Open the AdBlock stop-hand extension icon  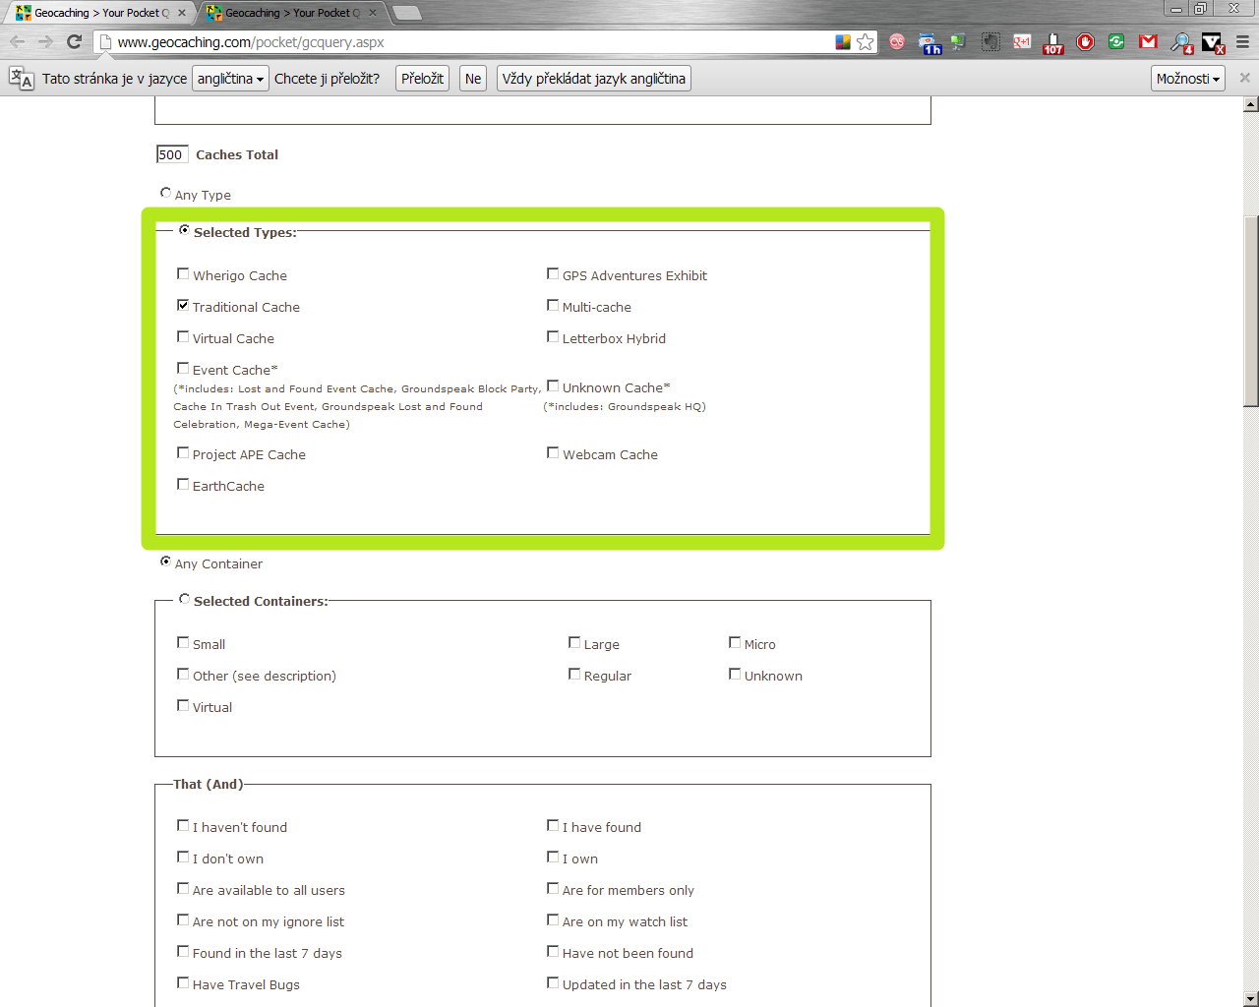click(x=1085, y=41)
